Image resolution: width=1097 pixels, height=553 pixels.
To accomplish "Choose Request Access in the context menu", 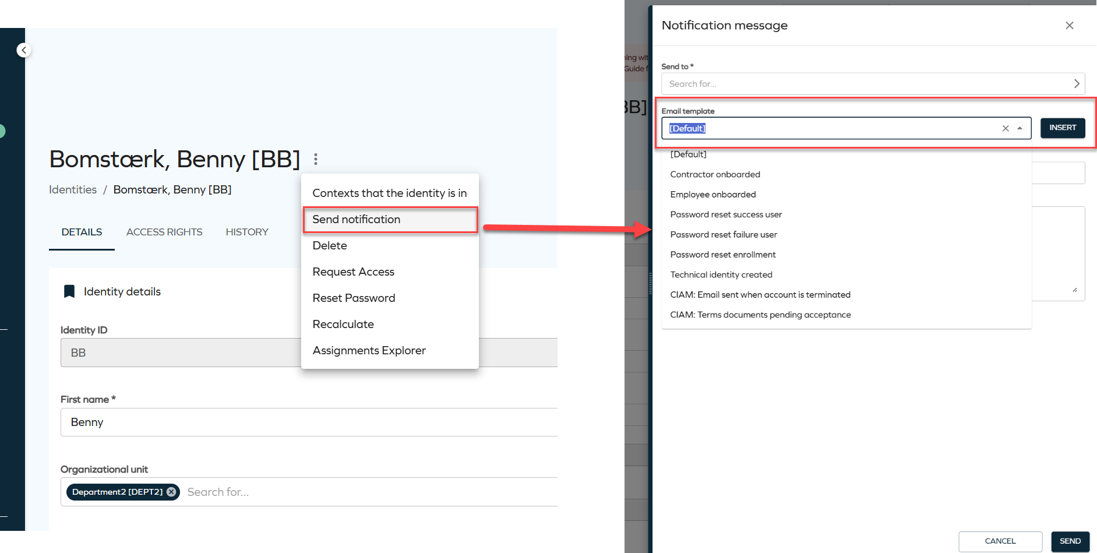I will tap(353, 272).
